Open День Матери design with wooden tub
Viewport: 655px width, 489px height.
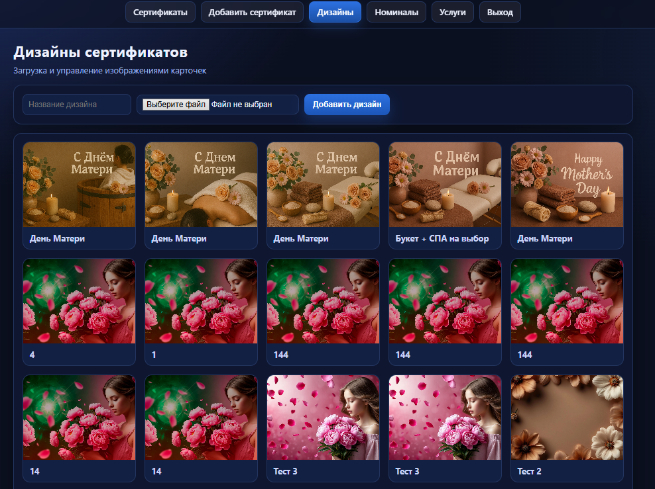pos(80,195)
